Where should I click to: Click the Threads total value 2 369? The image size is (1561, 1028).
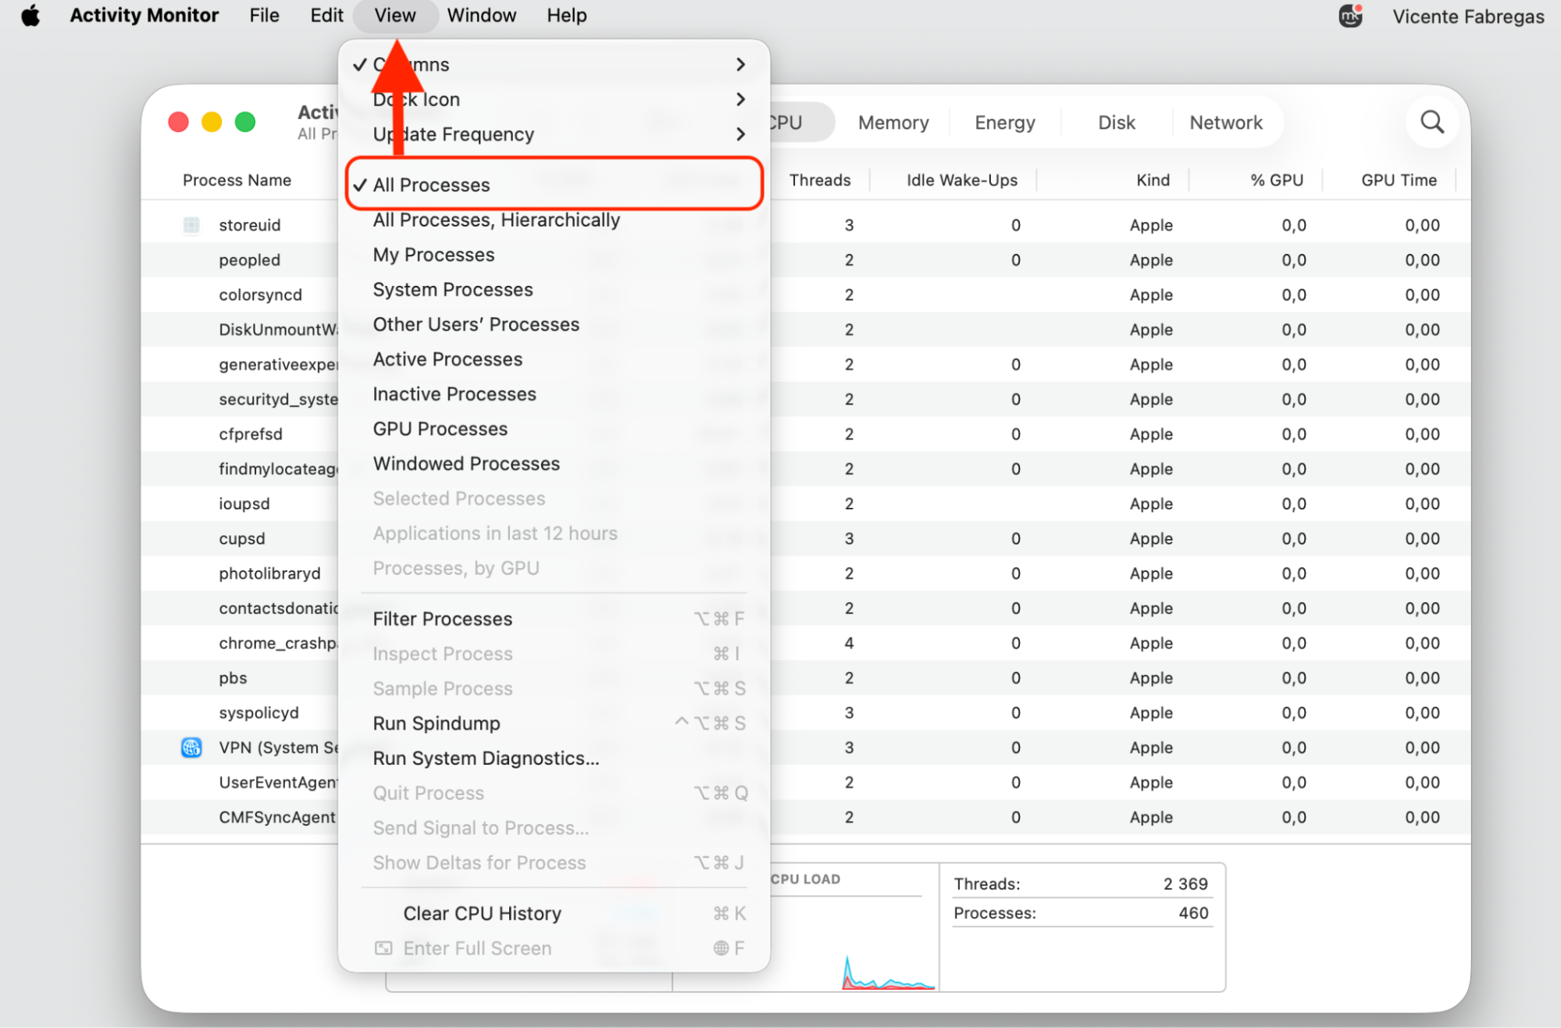(x=1185, y=884)
